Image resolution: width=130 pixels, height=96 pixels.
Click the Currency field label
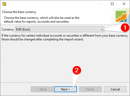click(x=8, y=29)
